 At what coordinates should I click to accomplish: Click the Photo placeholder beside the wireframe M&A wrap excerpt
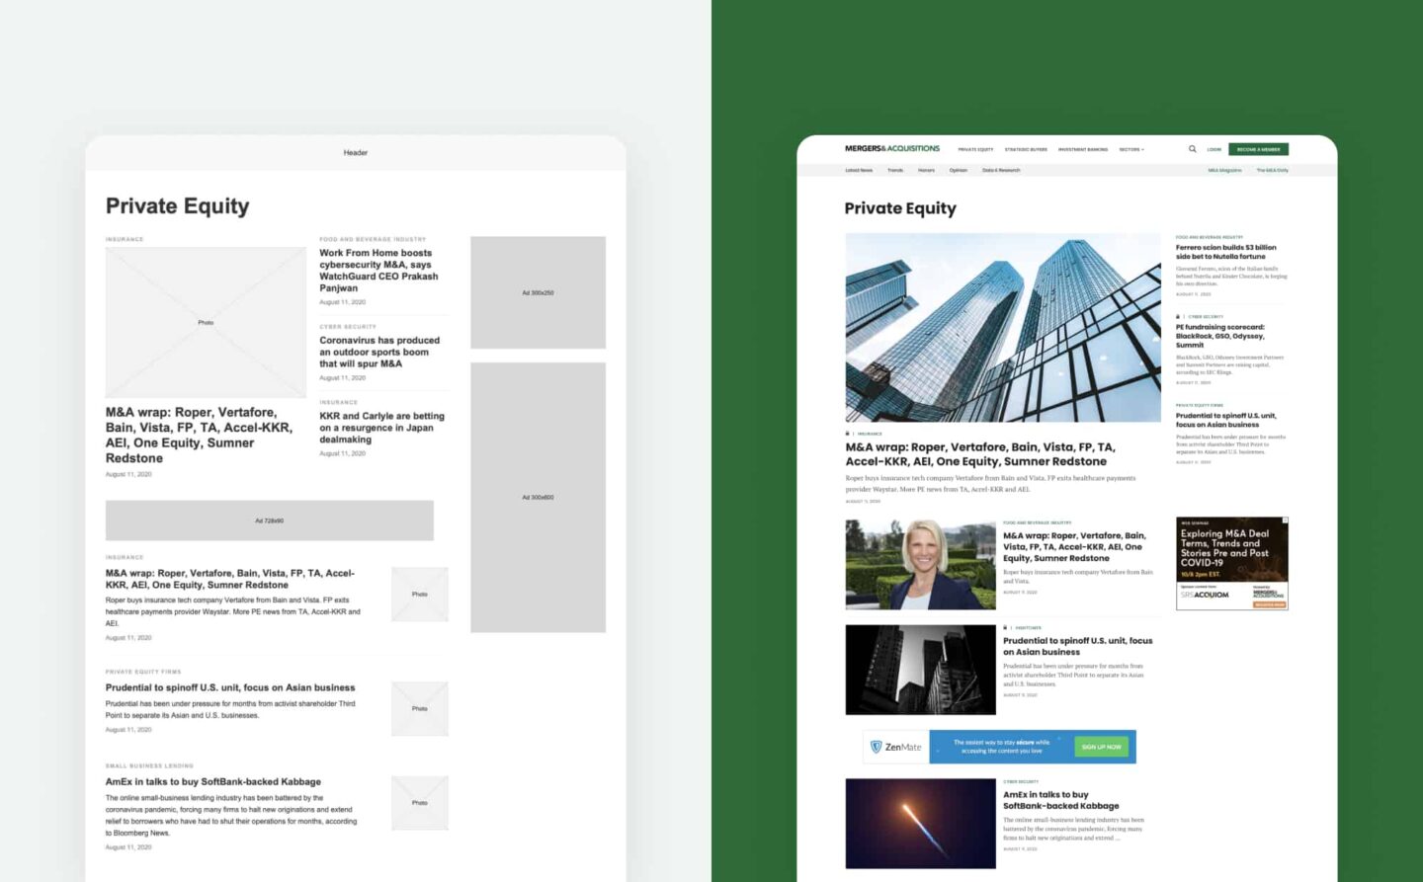click(419, 594)
